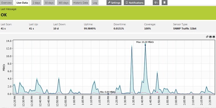
Task: Open the Notifications button with bell
Action: click(134, 3)
